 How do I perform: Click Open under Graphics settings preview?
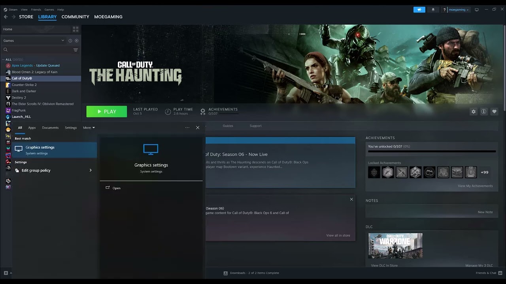click(x=113, y=188)
